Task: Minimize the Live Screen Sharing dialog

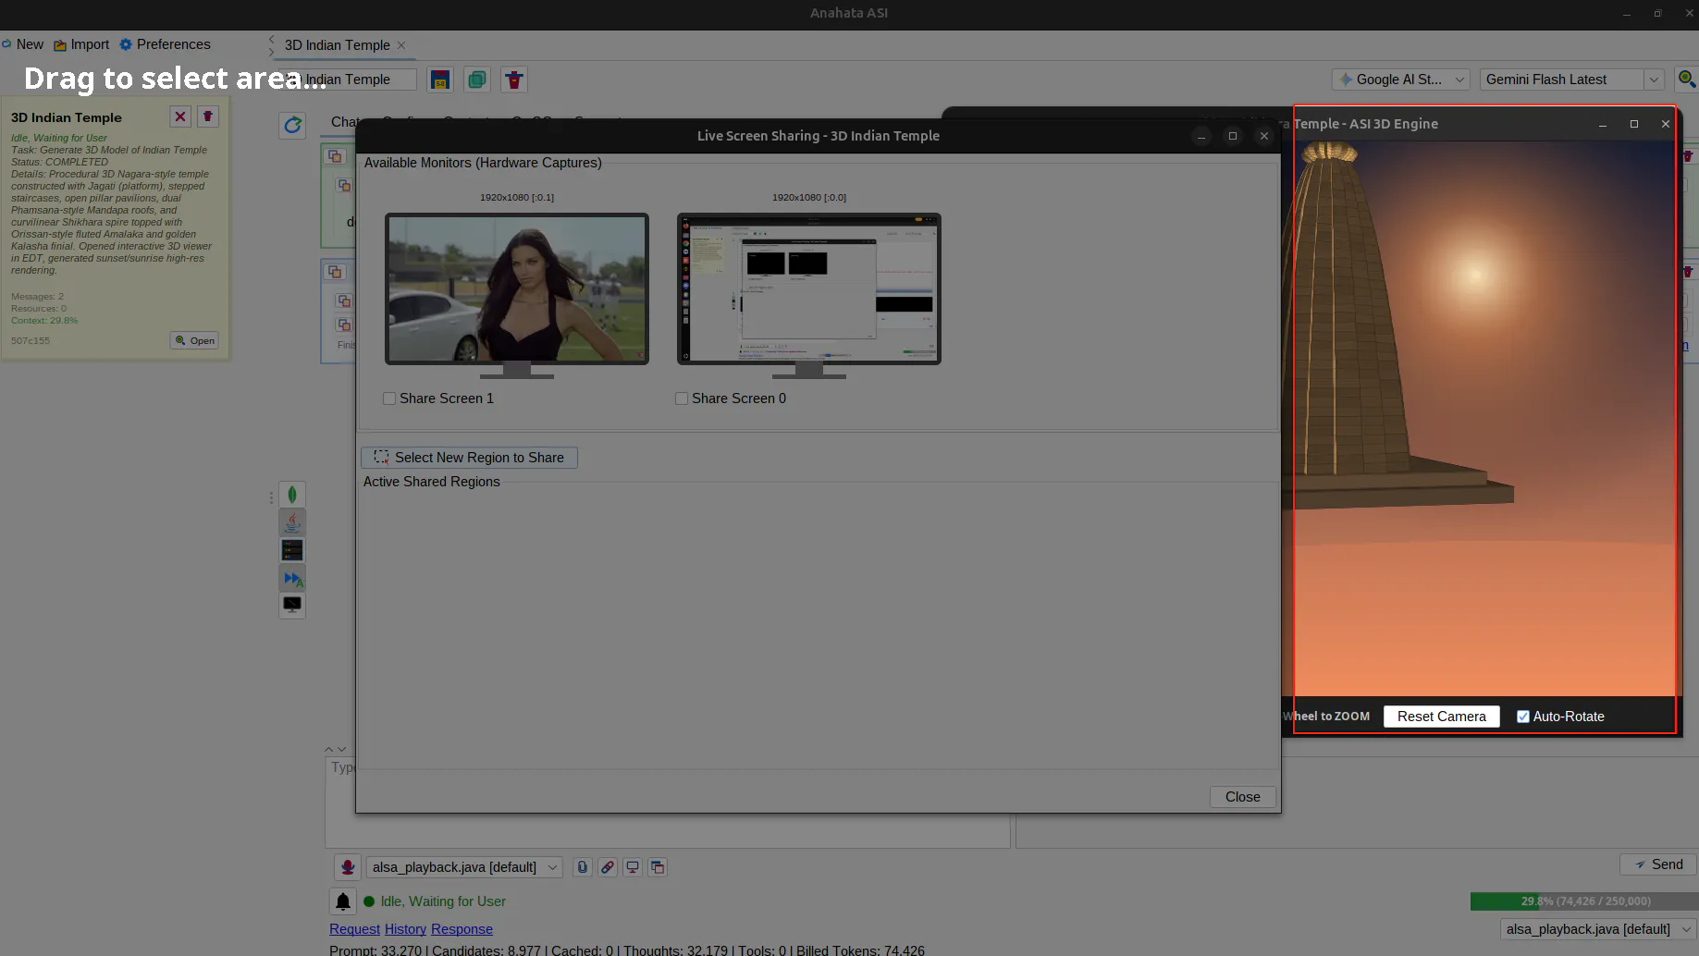Action: [x=1201, y=136]
